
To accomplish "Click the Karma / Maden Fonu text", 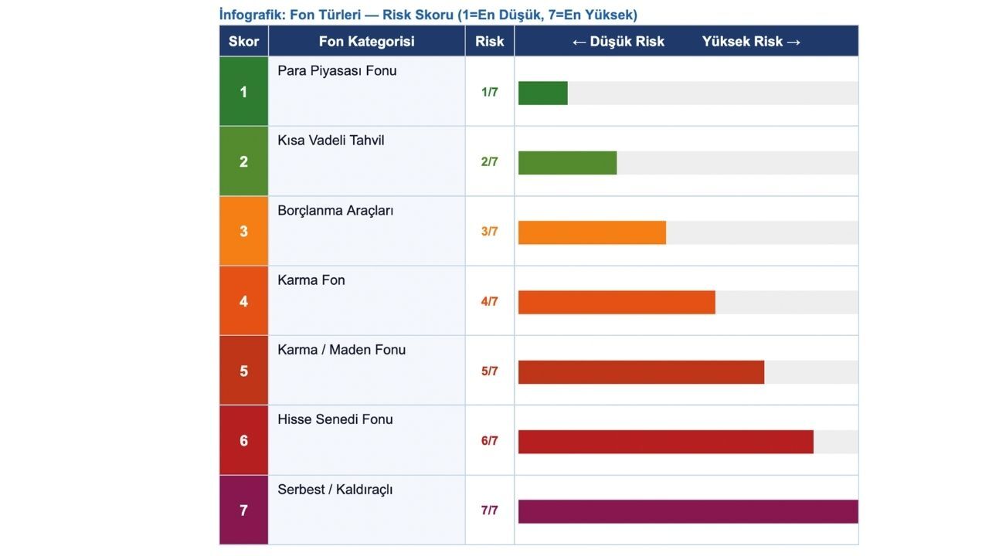I will click(x=342, y=350).
